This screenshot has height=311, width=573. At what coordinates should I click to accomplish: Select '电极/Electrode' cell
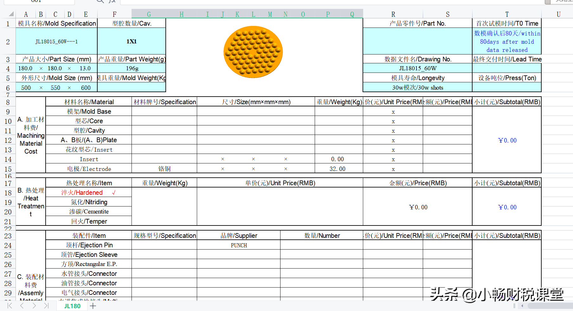tap(89, 169)
